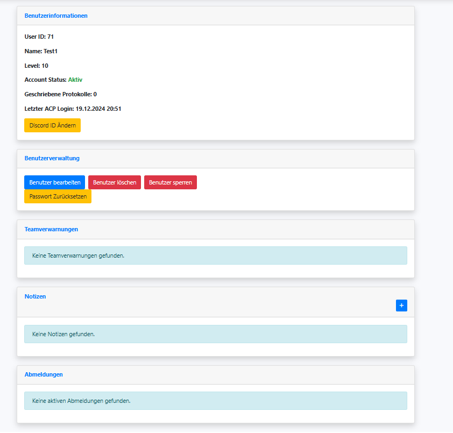This screenshot has height=433, width=453.
Task: Click the Letzter ACP Login date line
Action: [x=73, y=109]
